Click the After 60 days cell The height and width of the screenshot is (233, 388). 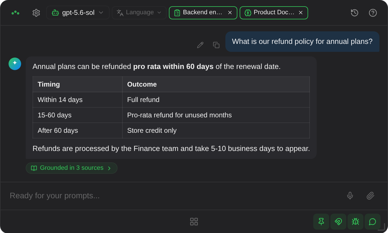[78, 130]
